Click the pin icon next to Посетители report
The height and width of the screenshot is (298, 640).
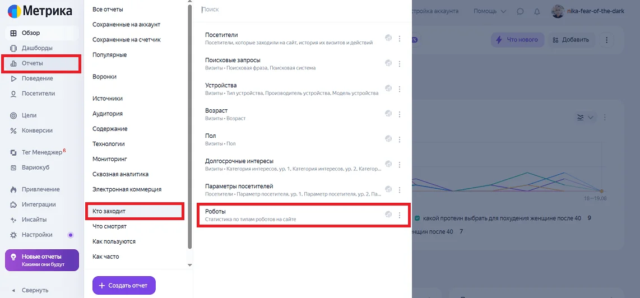[388, 38]
